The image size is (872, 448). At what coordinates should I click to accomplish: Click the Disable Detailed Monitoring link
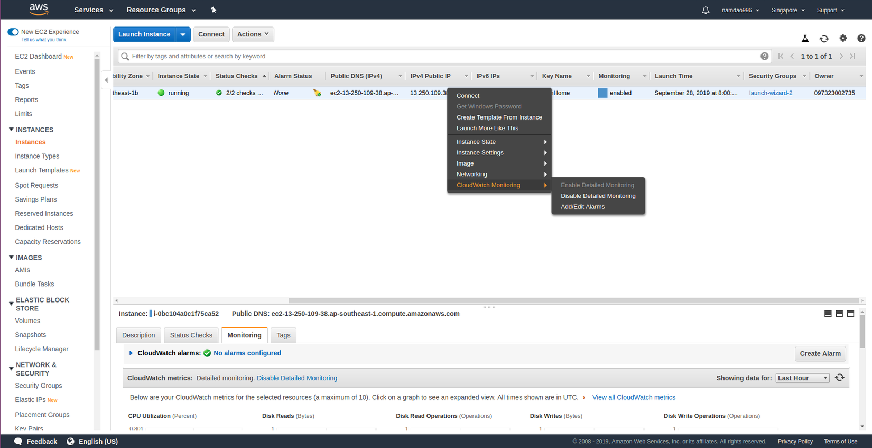[297, 378]
